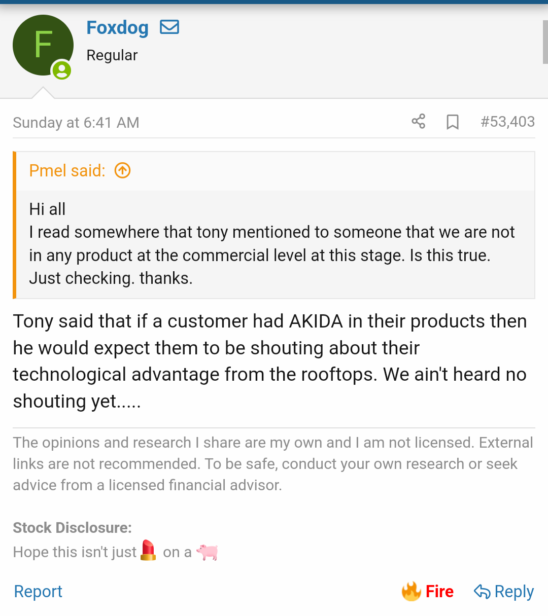Click the Reply text link
The image size is (548, 616).
[514, 592]
